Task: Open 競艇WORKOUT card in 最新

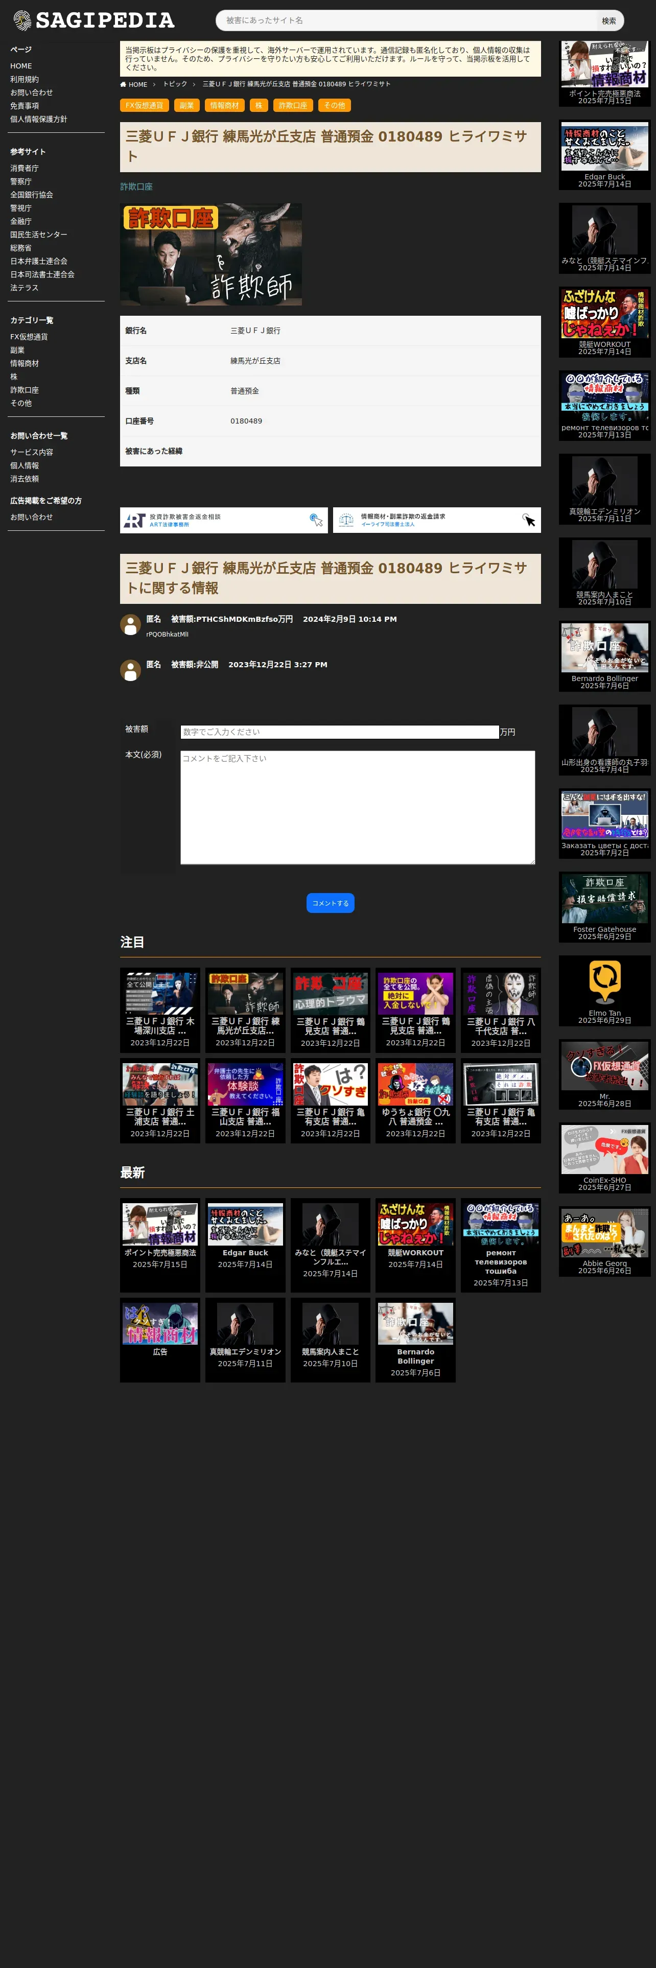Action: [x=415, y=1245]
